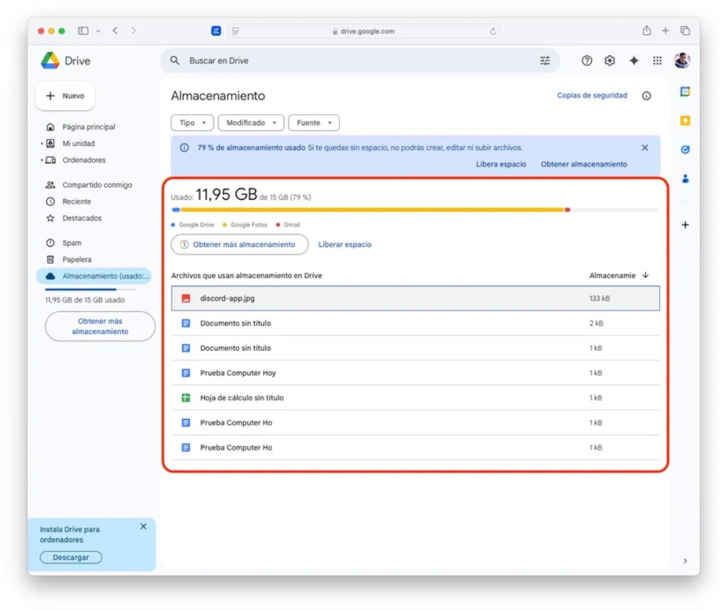This screenshot has width=726, height=611.
Task: Open Compartido conmigo section
Action: (96, 185)
